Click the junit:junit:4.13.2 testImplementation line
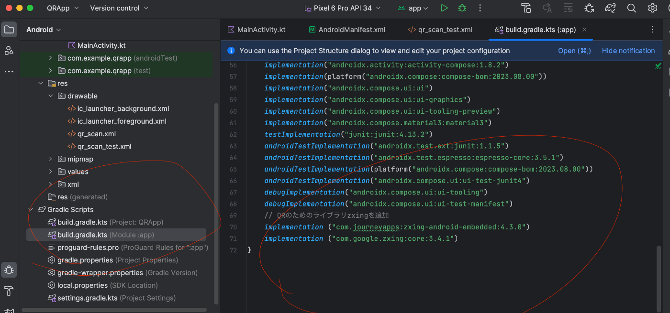Viewport: 670px width, 313px height. [x=348, y=134]
